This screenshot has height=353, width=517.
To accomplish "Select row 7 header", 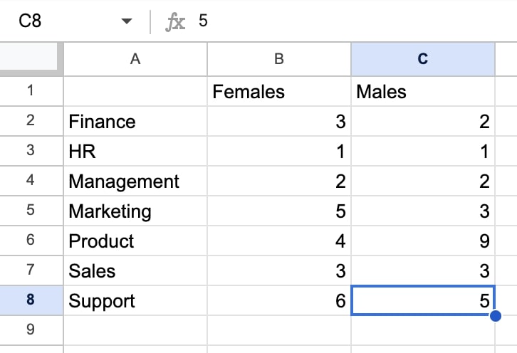I will [31, 270].
